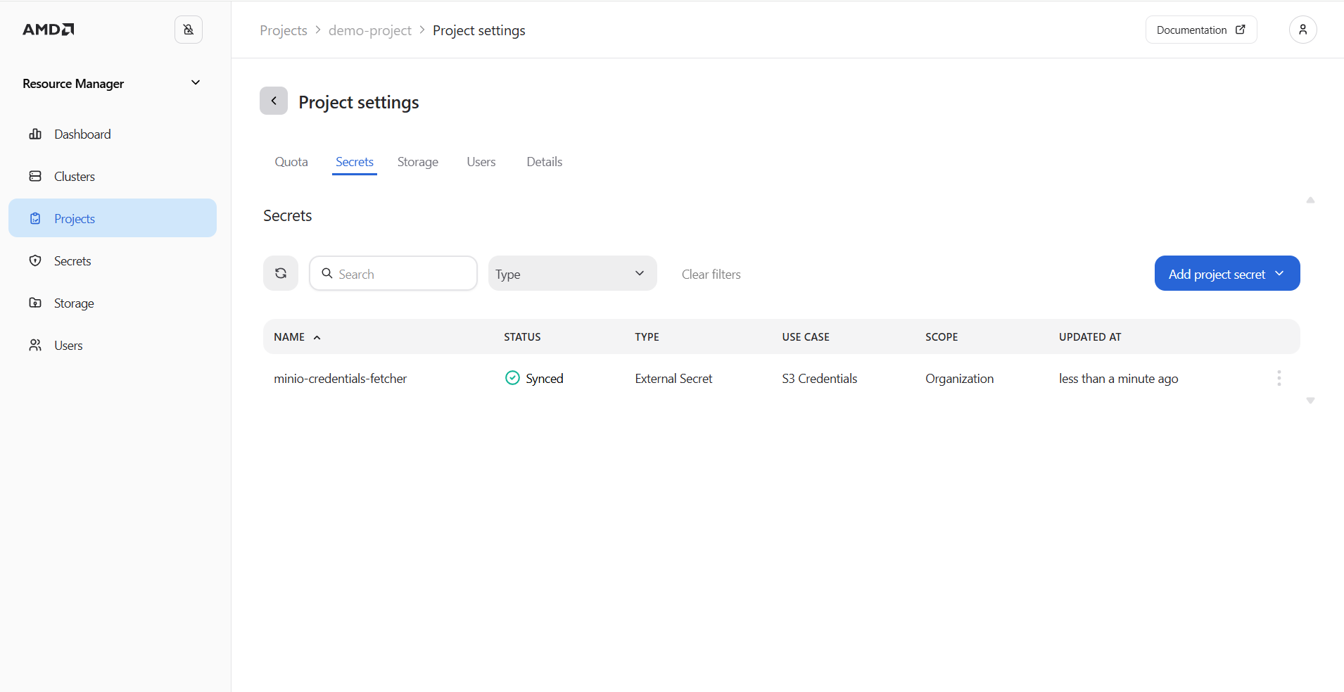Open the row actions three-dot menu
Image resolution: width=1344 pixels, height=692 pixels.
click(x=1279, y=378)
